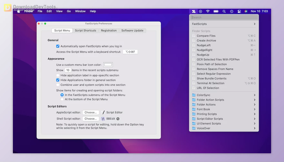
Task: Click the Script Menu keyboard shortcut field
Action: click(x=130, y=52)
